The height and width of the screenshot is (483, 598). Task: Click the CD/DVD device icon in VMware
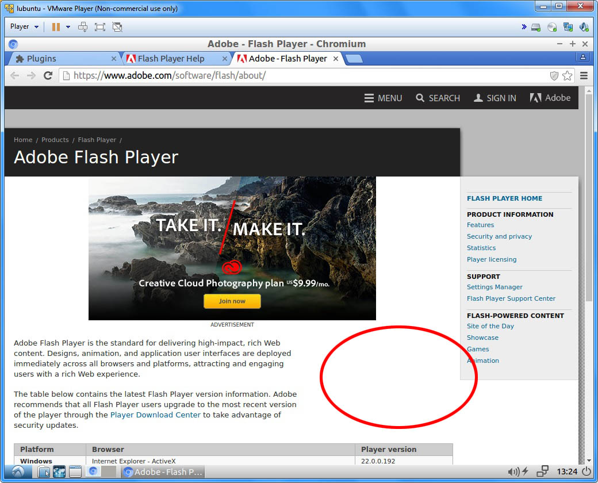click(552, 27)
